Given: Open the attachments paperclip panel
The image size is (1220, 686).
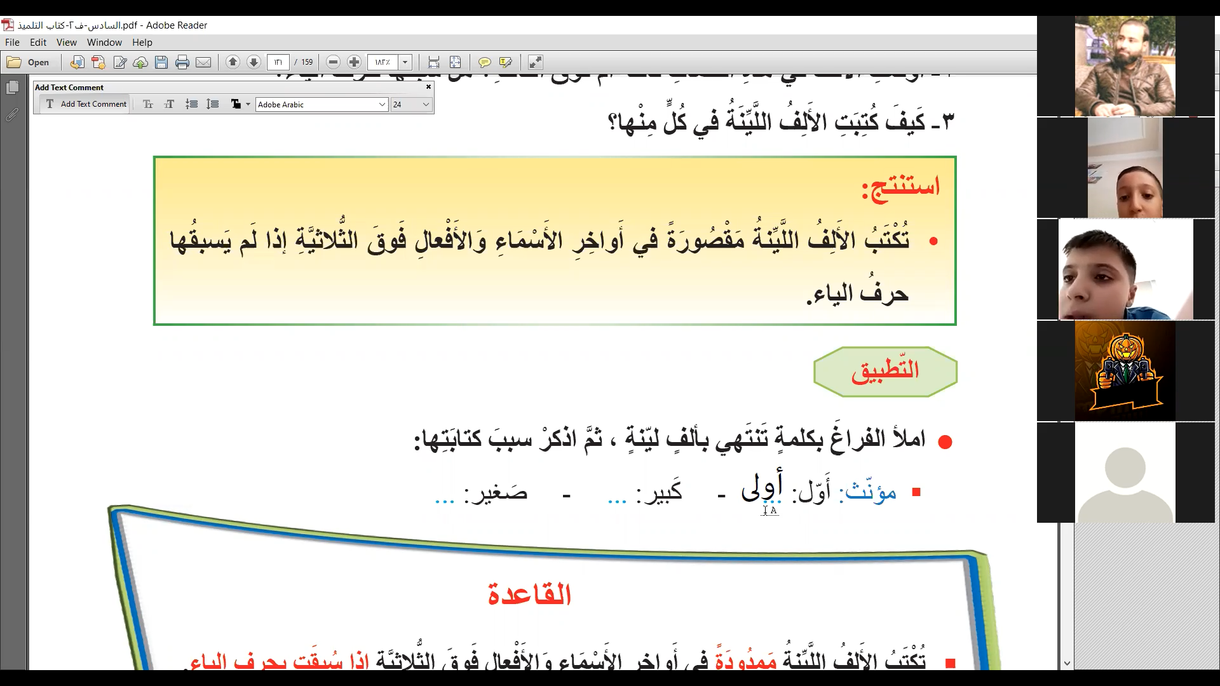Looking at the screenshot, I should (x=12, y=115).
